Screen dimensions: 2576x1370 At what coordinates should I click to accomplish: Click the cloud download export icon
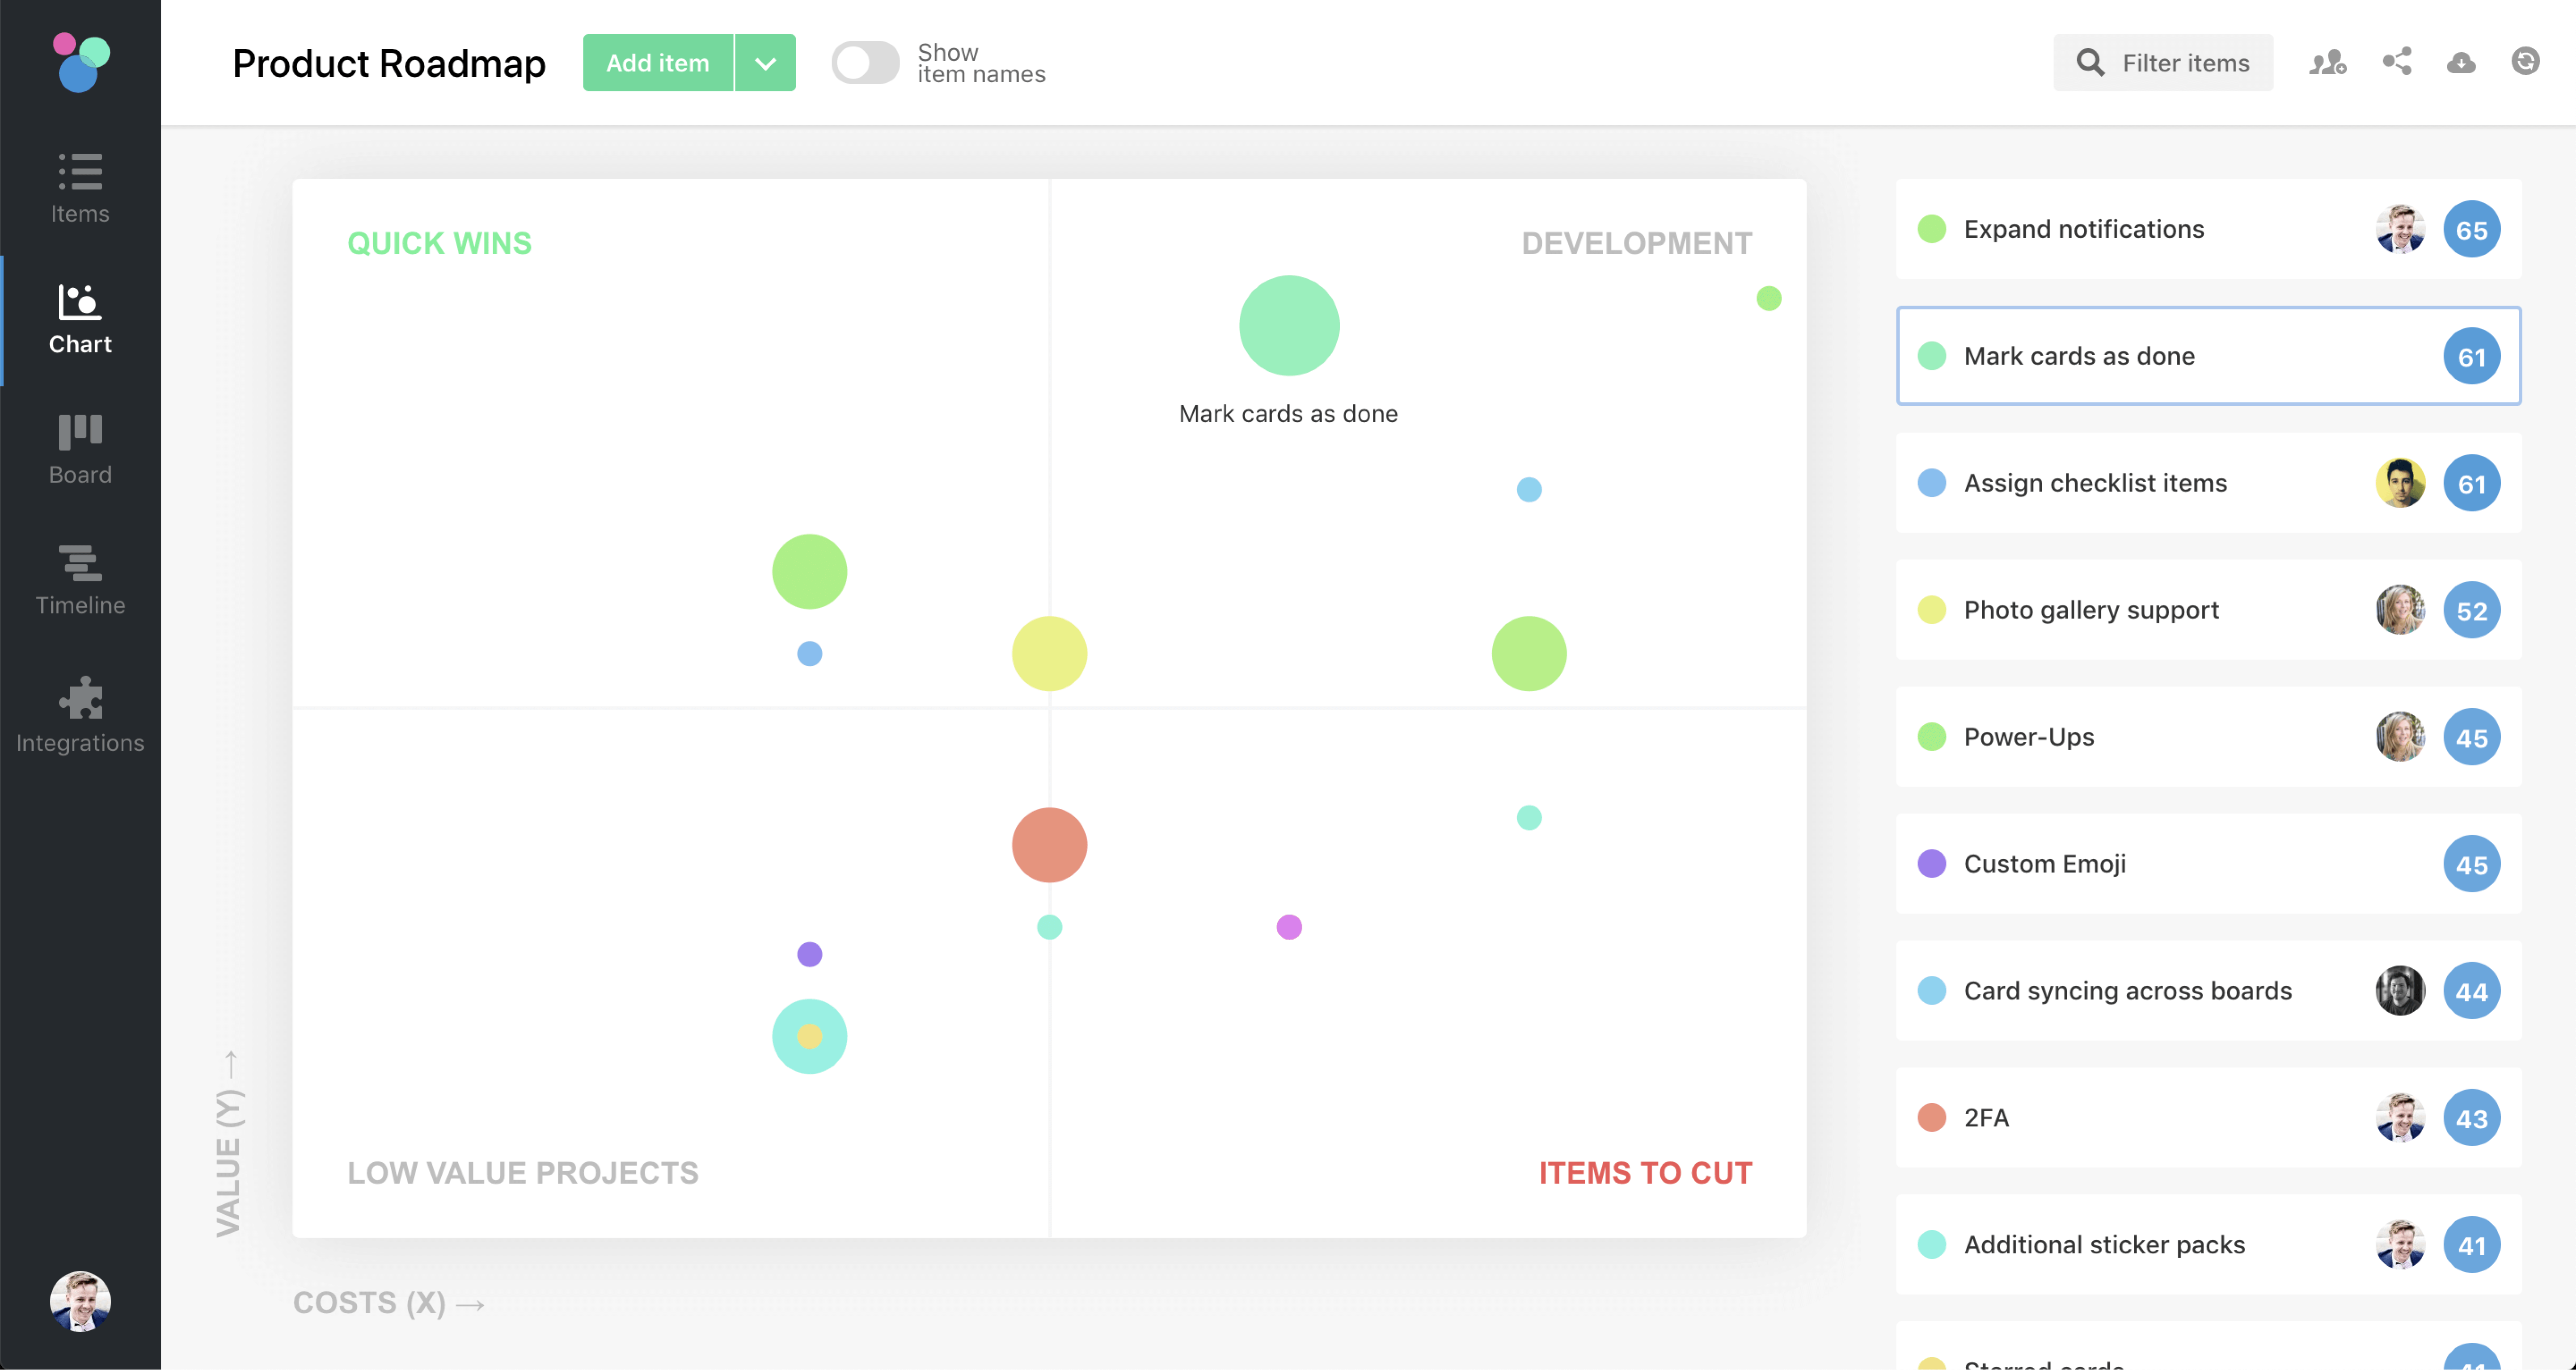pos(2461,63)
